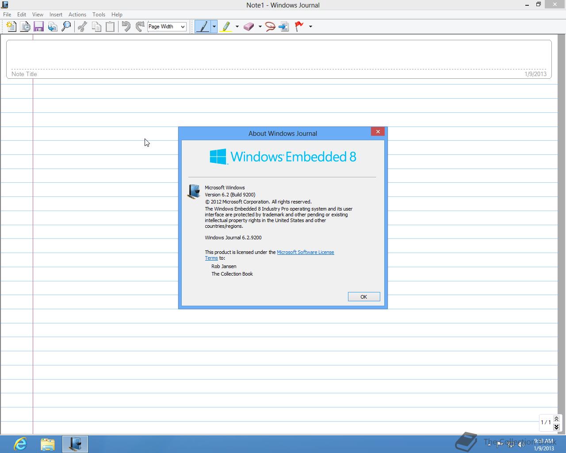Go to previous page arrow
The image size is (566, 453).
(x=556, y=418)
